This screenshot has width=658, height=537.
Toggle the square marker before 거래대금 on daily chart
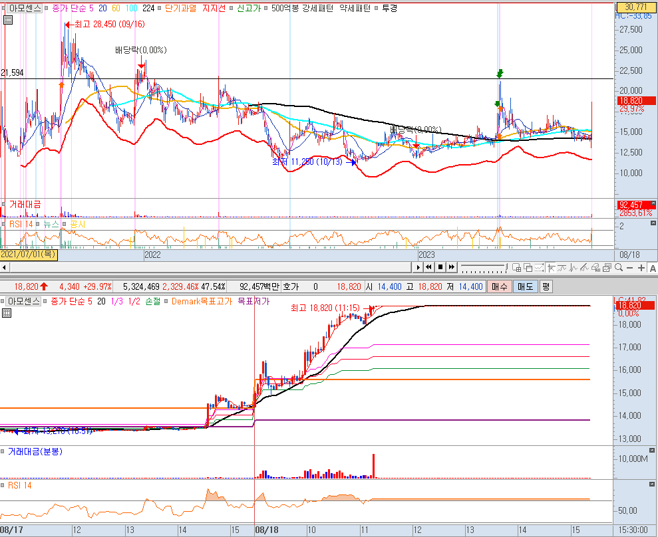pyautogui.click(x=3, y=204)
